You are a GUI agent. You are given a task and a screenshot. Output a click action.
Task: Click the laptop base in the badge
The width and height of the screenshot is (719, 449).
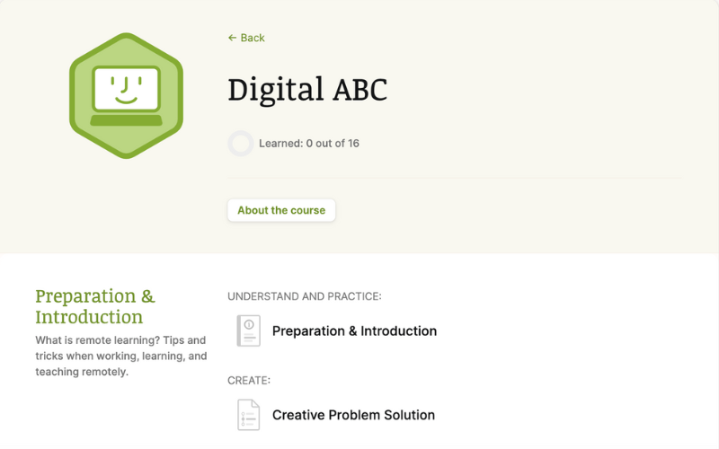(x=126, y=120)
